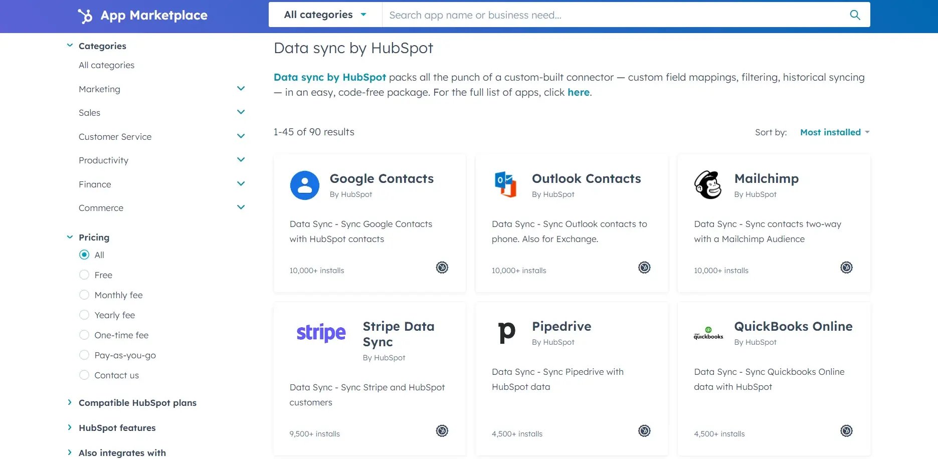Select the One-time fee pricing option

[84, 335]
